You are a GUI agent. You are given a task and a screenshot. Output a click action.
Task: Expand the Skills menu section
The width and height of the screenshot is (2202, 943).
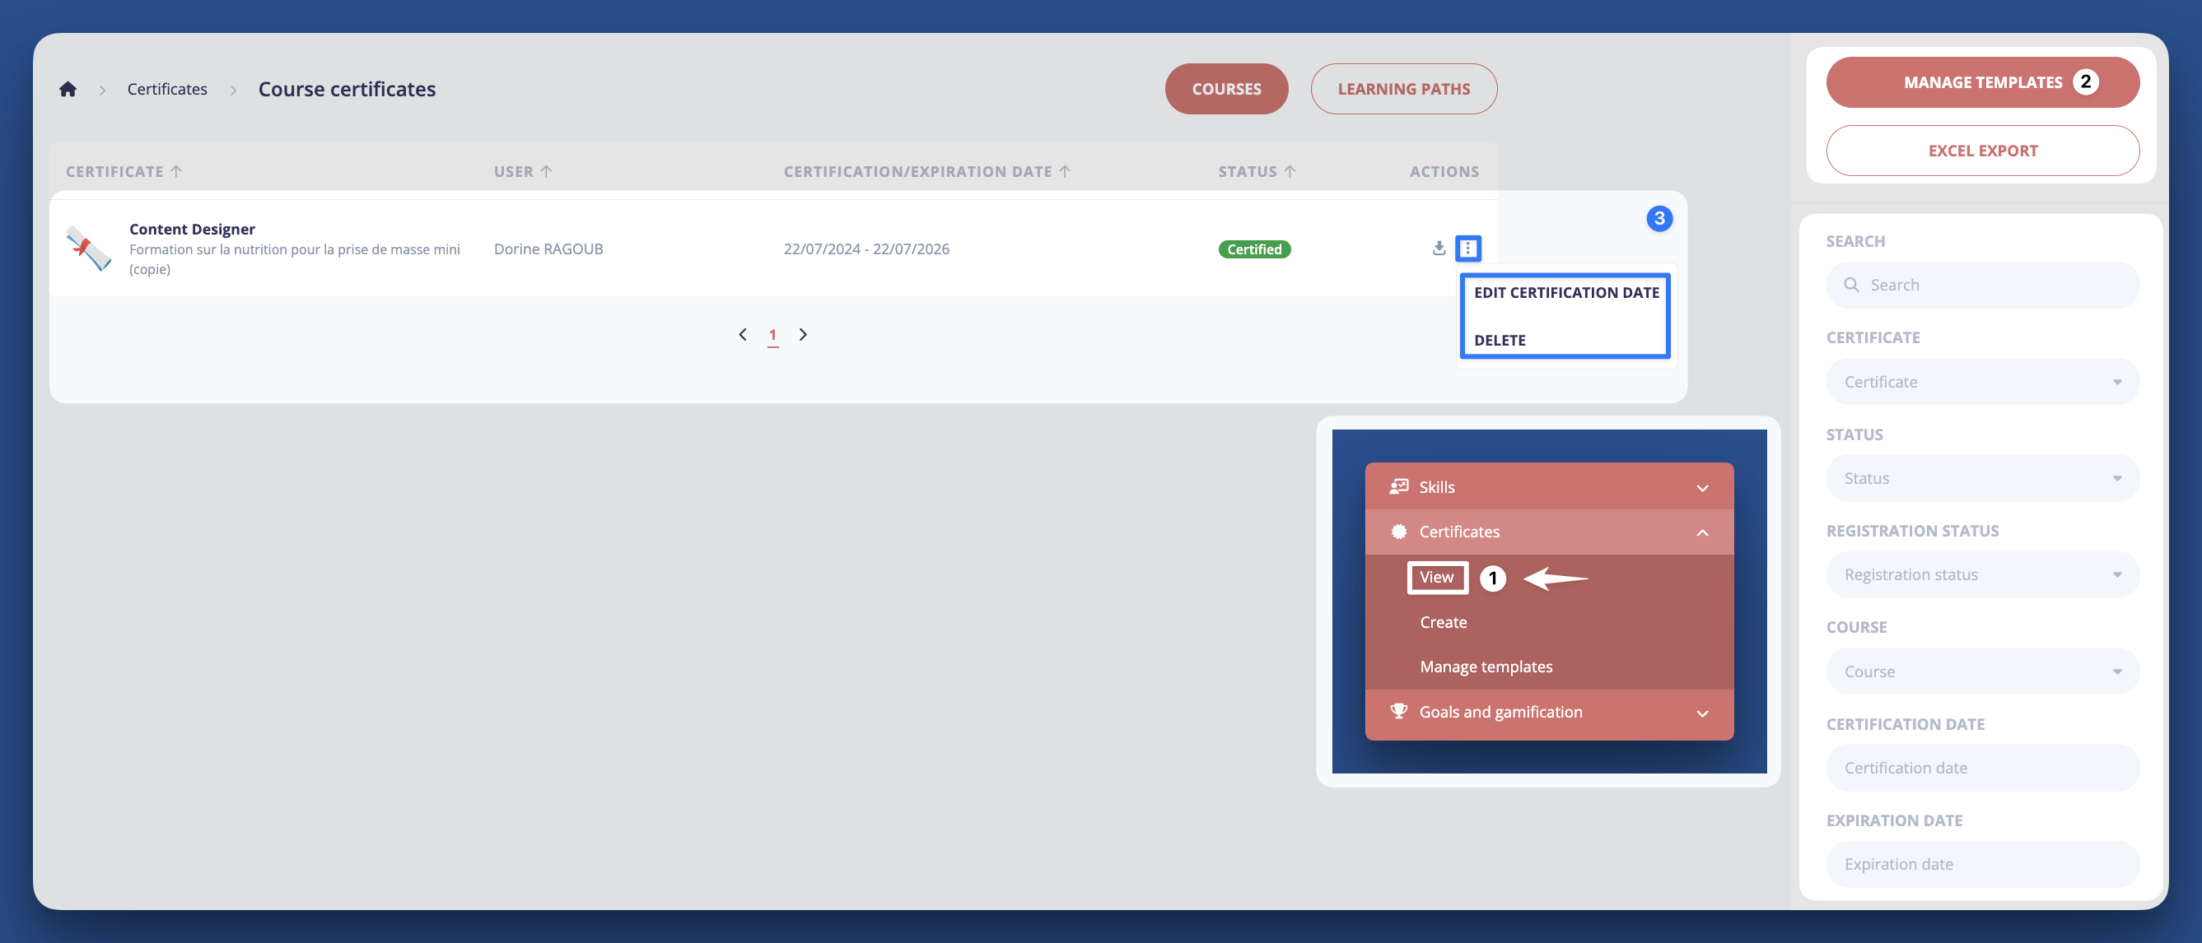coord(1548,487)
